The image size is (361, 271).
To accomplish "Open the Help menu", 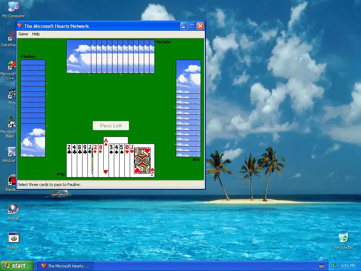I will coord(36,34).
